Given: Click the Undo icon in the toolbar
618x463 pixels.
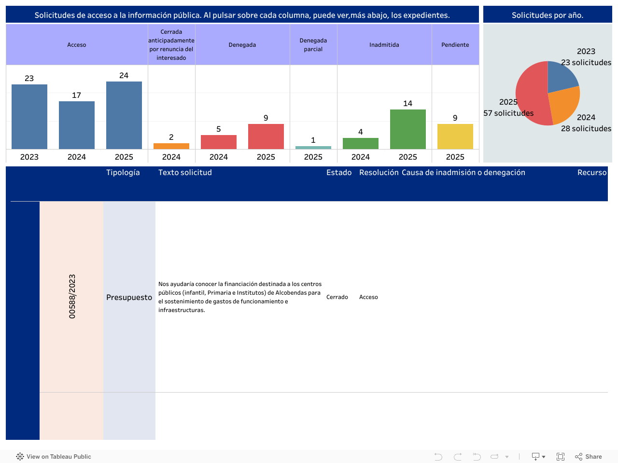Looking at the screenshot, I should [438, 457].
